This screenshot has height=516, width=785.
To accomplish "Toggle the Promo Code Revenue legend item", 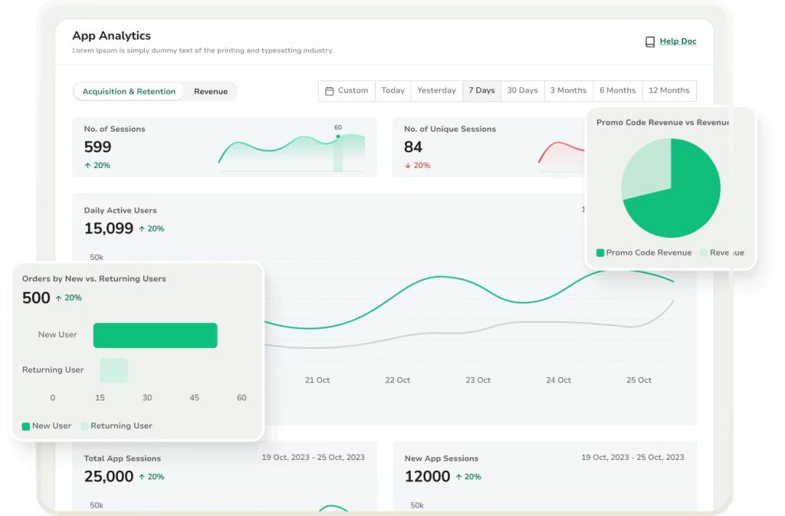I will (644, 252).
